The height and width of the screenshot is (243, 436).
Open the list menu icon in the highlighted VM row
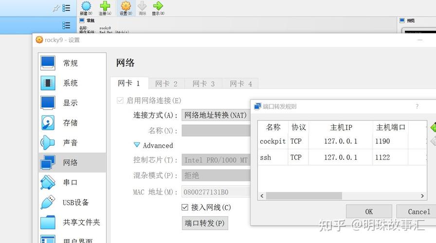pos(66,26)
